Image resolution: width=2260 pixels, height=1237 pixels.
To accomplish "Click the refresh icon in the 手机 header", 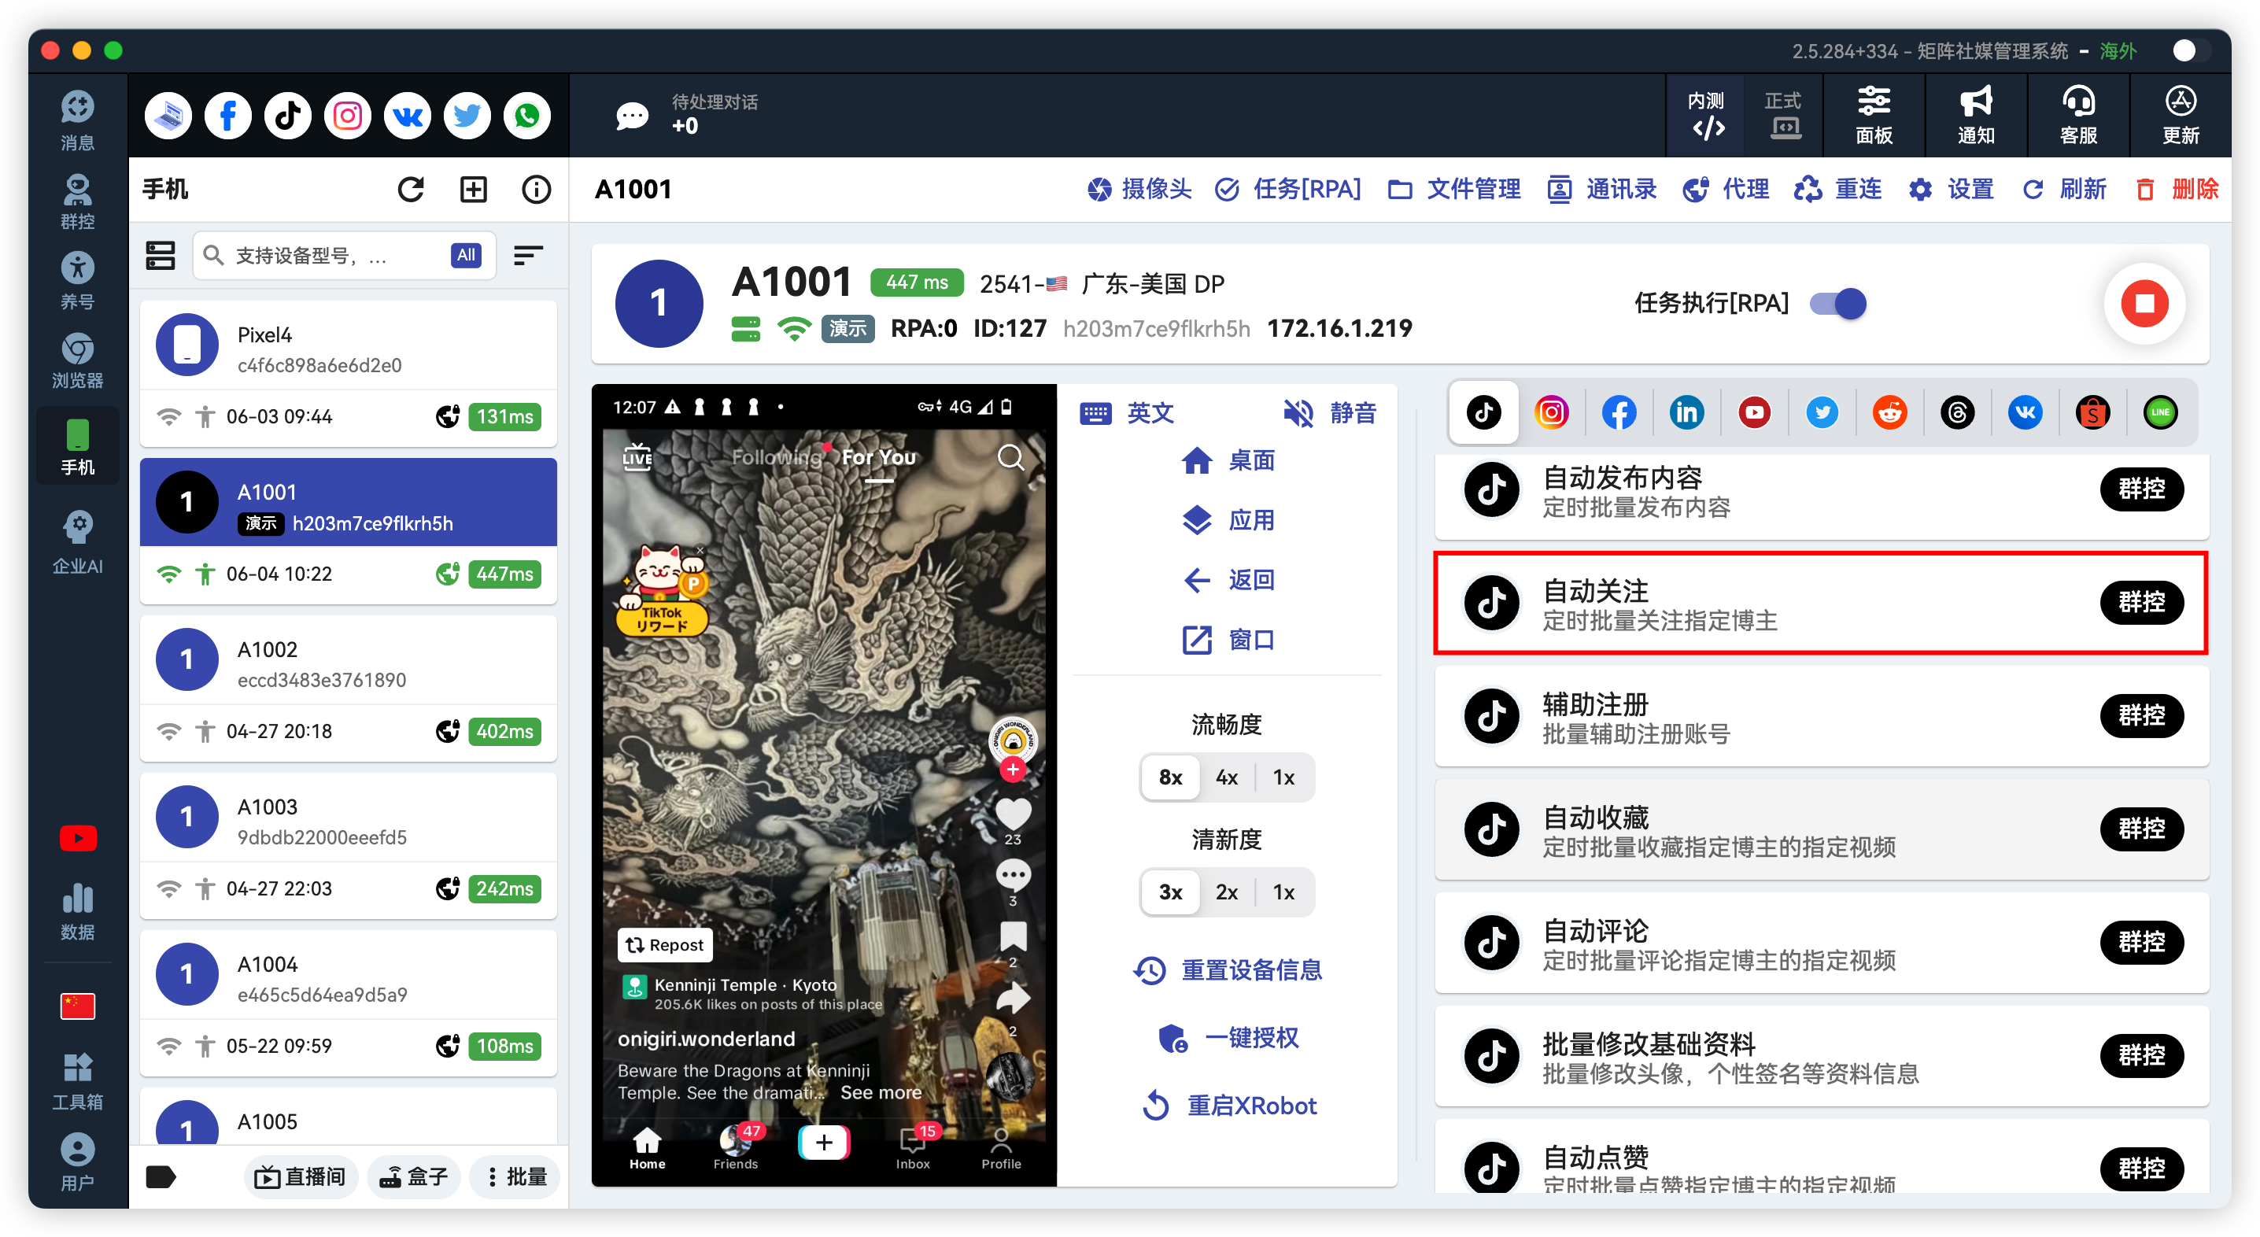I will click(x=411, y=190).
